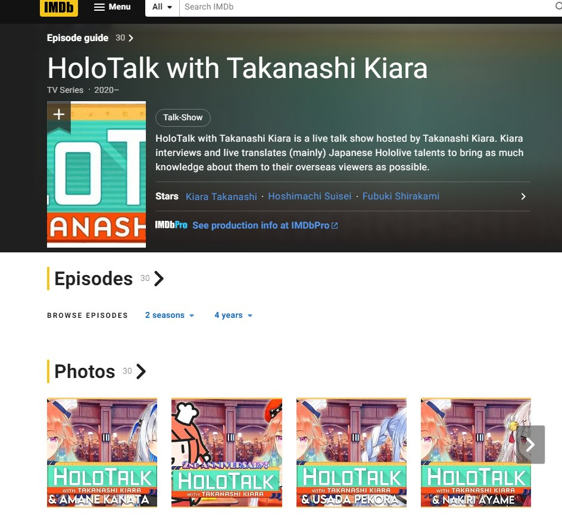Click the IMDb logo

point(59,8)
